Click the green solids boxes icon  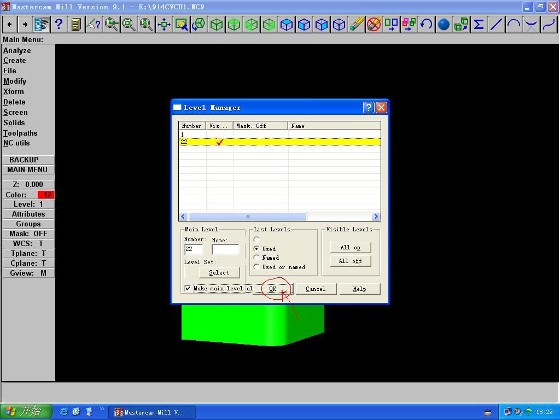461,25
